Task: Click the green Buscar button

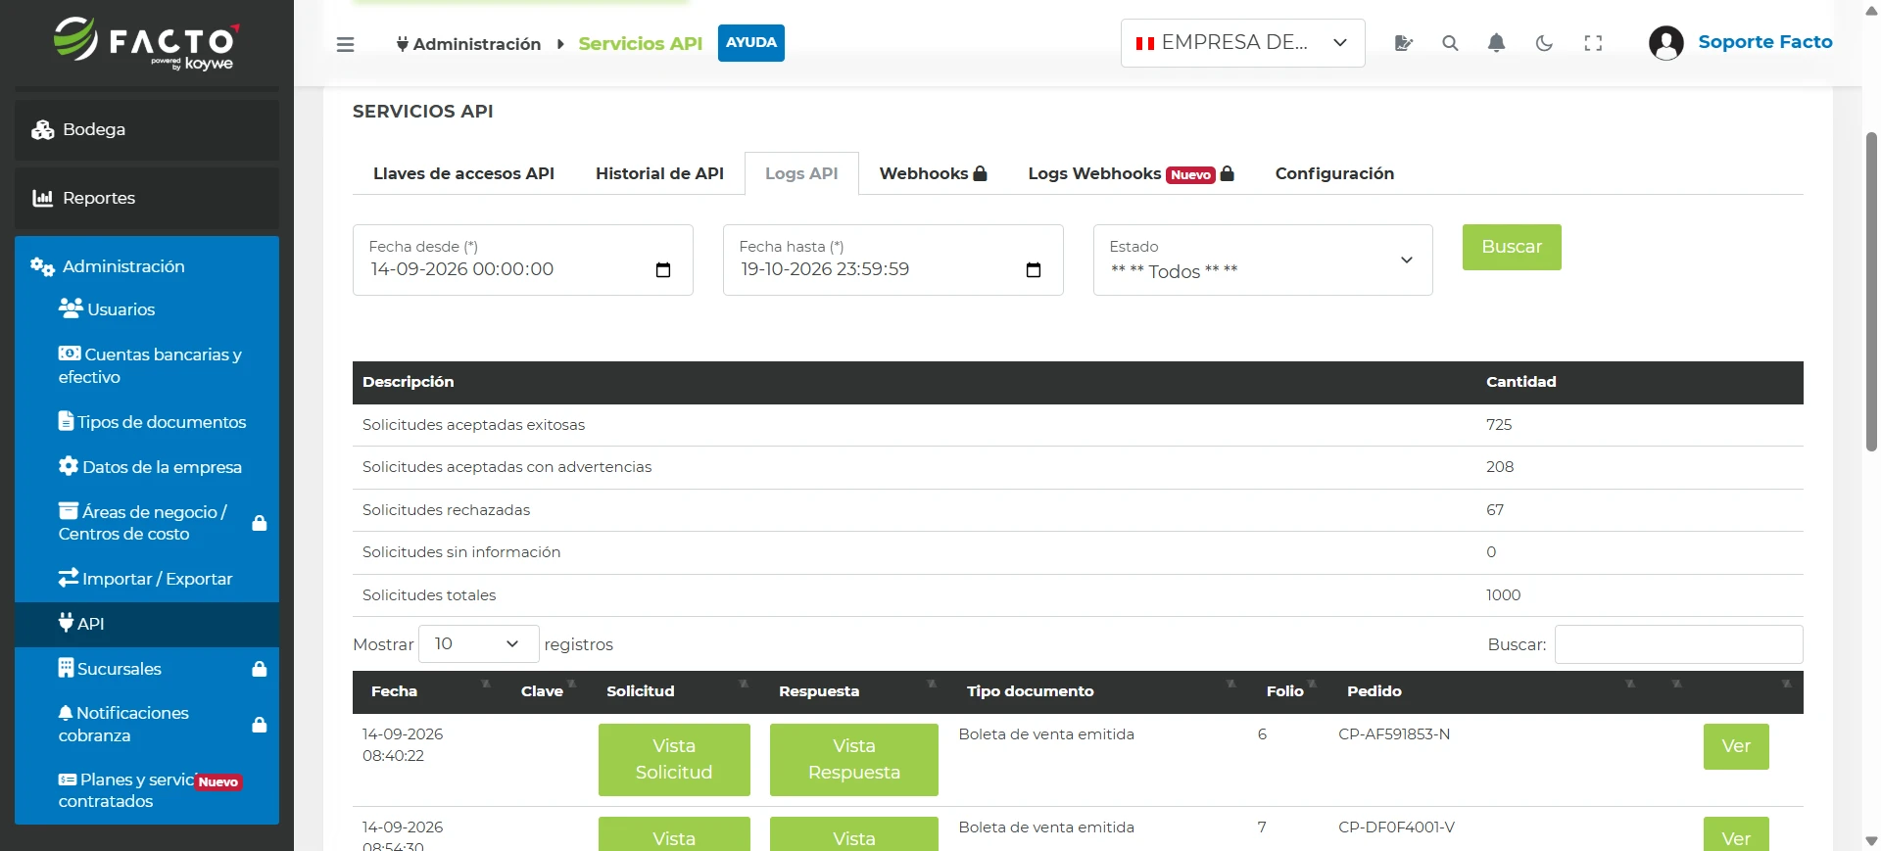Action: coord(1512,248)
